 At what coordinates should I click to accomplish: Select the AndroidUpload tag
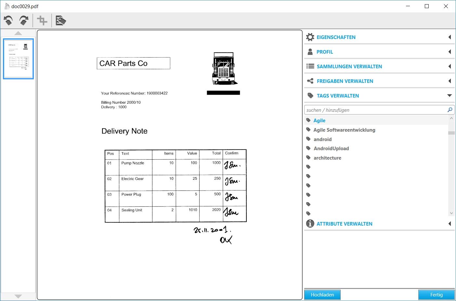click(331, 148)
